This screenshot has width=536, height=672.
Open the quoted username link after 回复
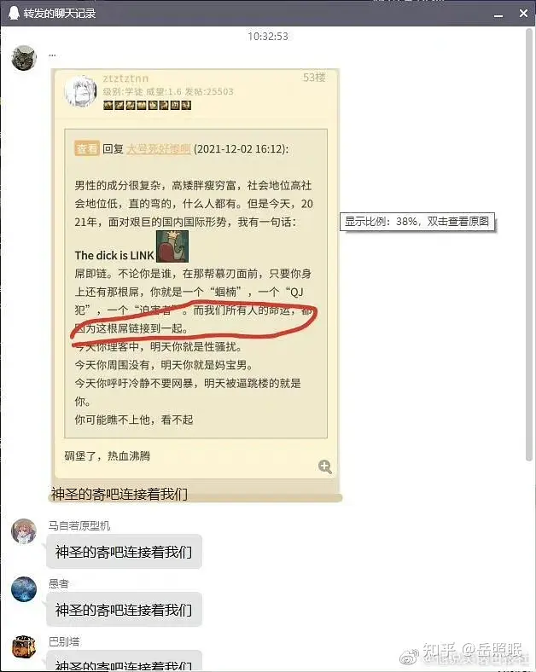pos(159,148)
